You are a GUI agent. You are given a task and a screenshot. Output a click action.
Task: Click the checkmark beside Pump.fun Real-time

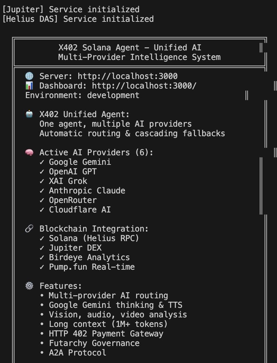click(42, 267)
